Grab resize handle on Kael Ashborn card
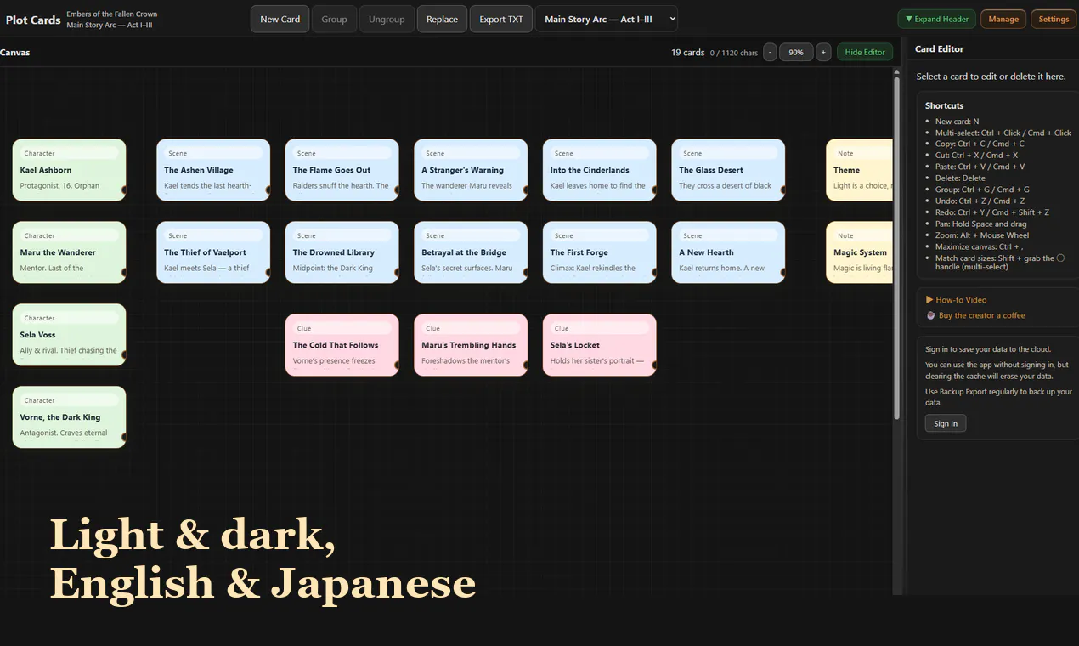Viewport: 1079px width, 646px height. pyautogui.click(x=124, y=190)
